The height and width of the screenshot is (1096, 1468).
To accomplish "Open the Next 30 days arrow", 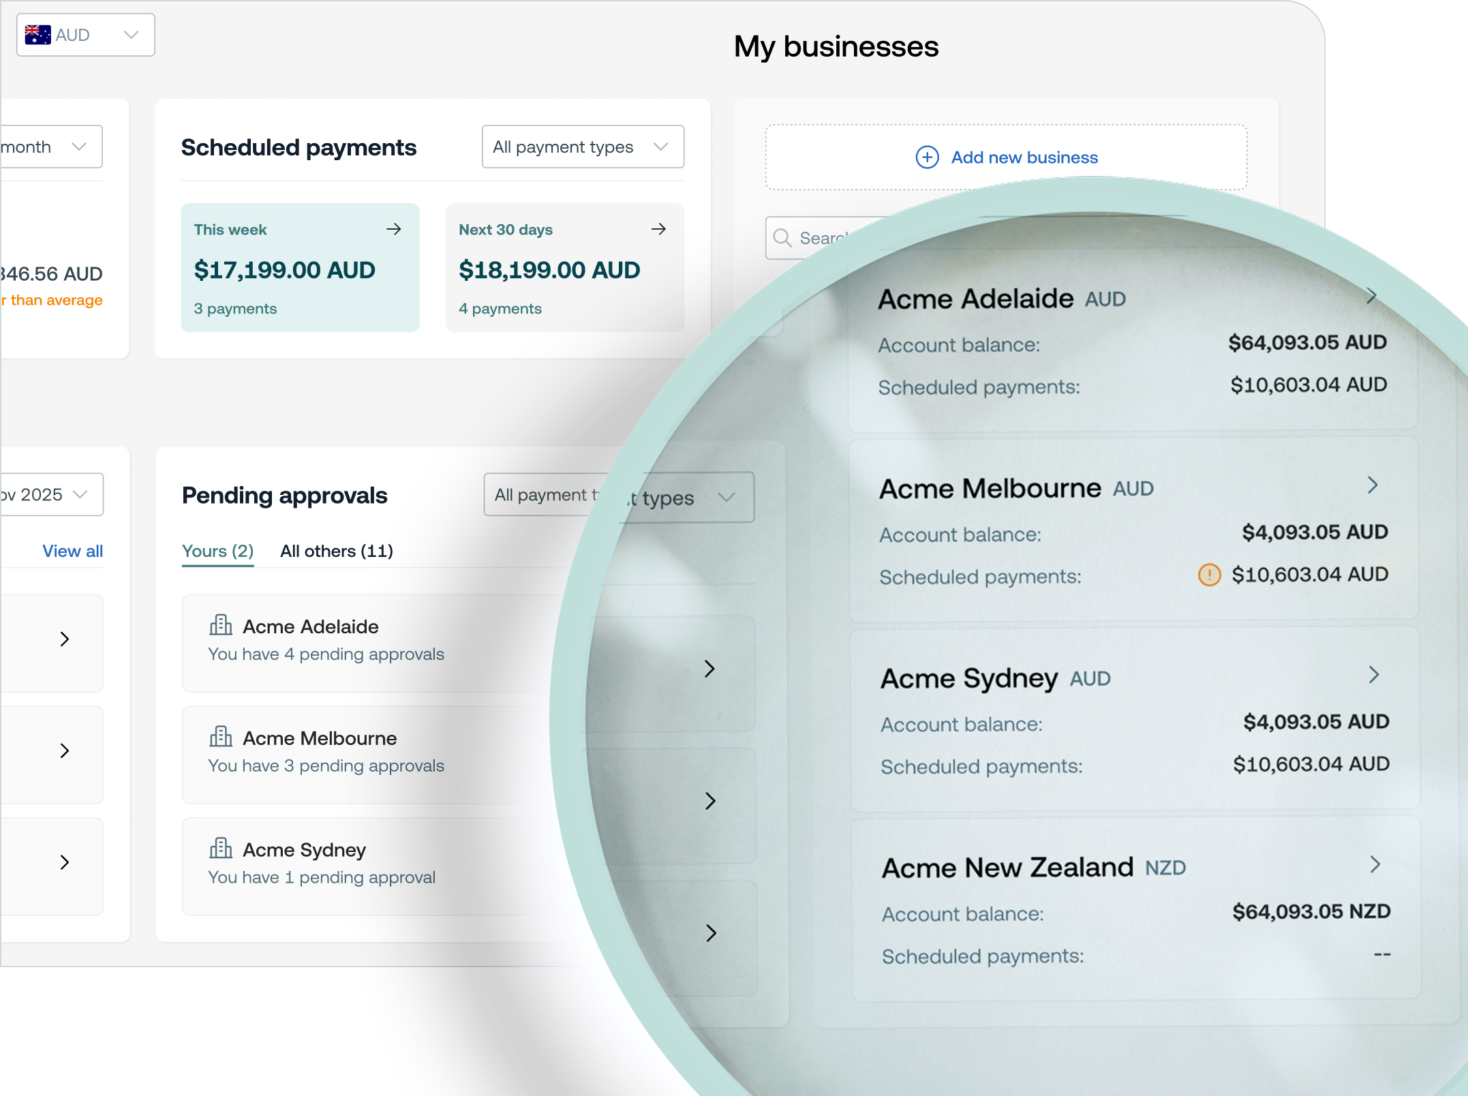I will [658, 229].
